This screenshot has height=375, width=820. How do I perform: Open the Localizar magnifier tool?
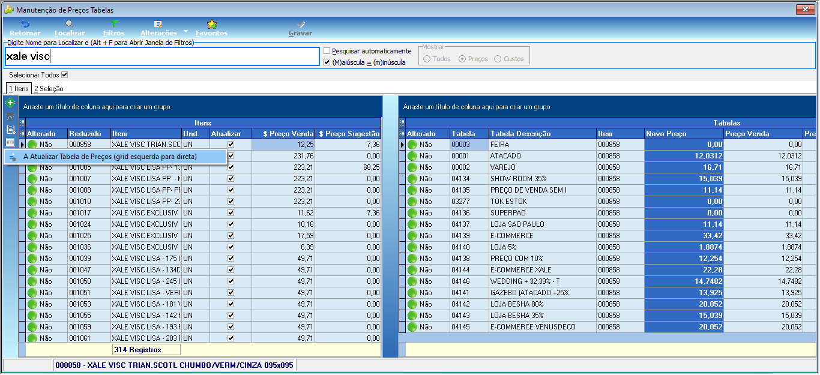click(70, 24)
